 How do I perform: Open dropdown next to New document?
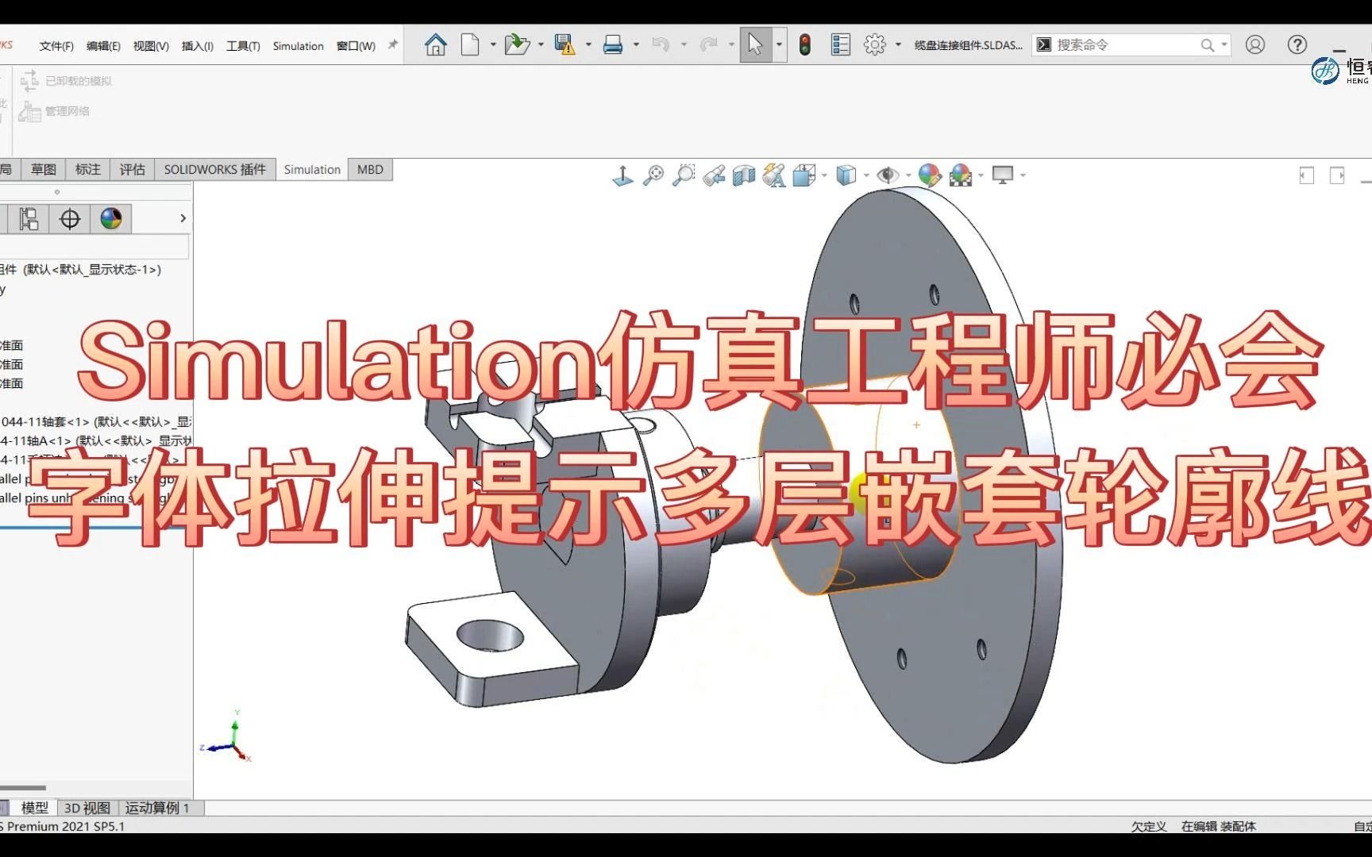coord(493,44)
